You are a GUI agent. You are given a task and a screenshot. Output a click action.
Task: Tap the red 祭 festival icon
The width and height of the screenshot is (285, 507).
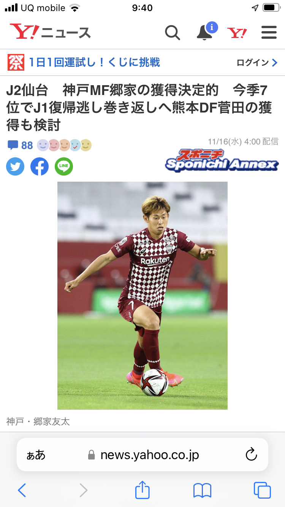coord(16,62)
